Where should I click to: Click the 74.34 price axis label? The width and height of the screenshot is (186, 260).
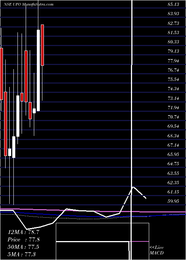[173, 89]
